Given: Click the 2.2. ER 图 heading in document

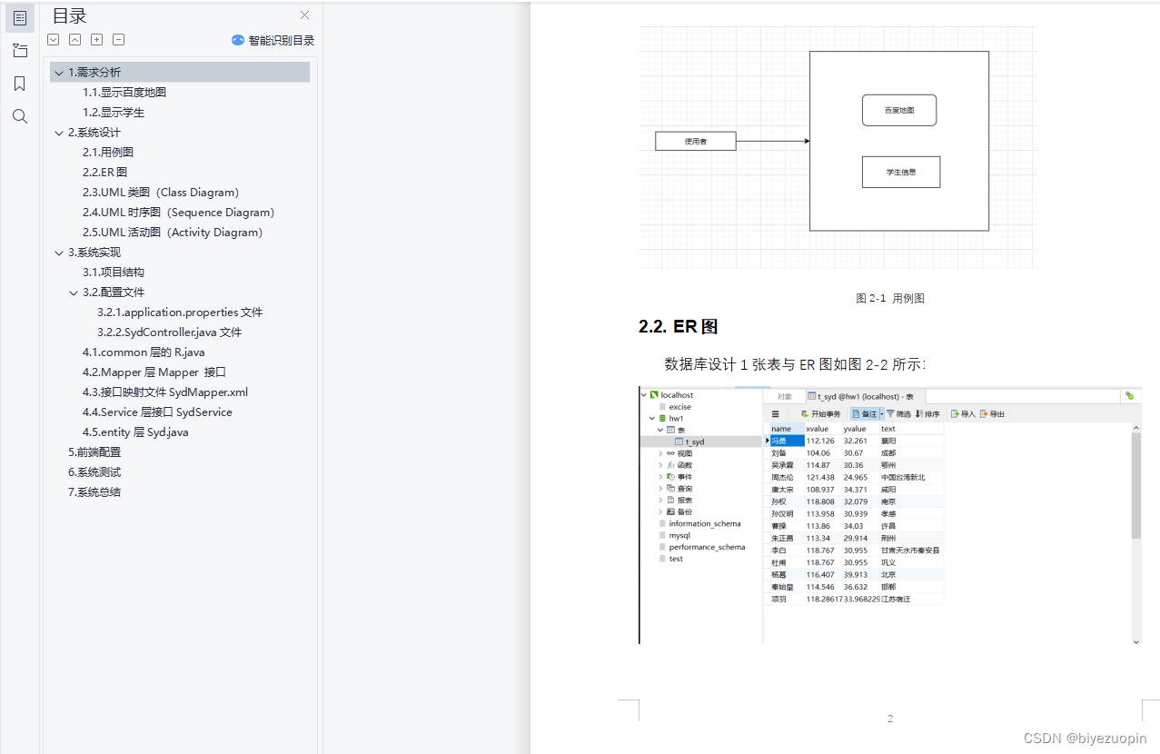Looking at the screenshot, I should [679, 327].
